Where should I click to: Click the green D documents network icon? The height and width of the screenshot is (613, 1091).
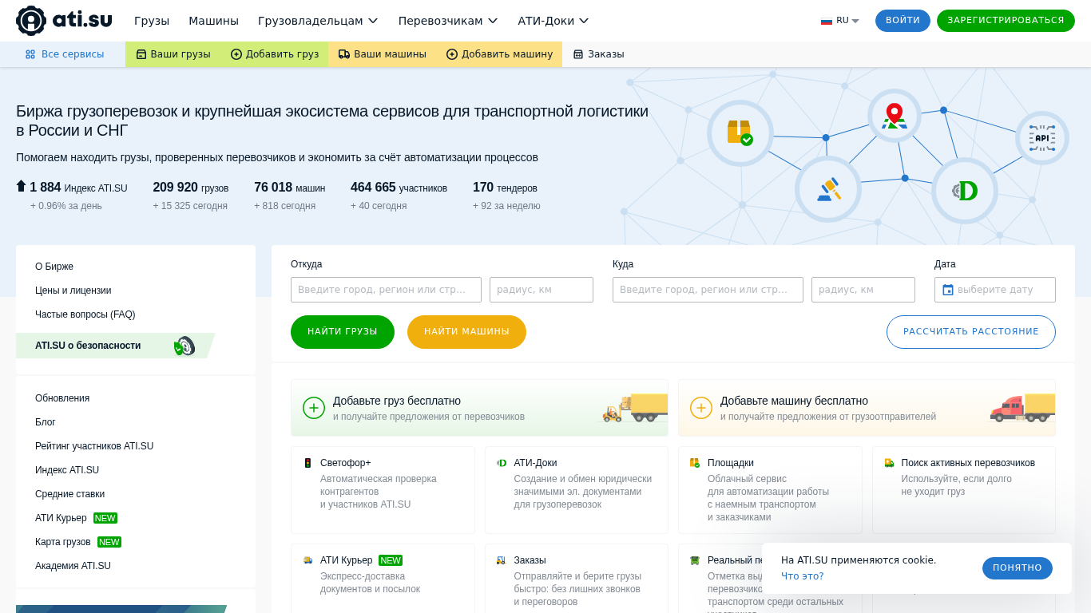965,191
